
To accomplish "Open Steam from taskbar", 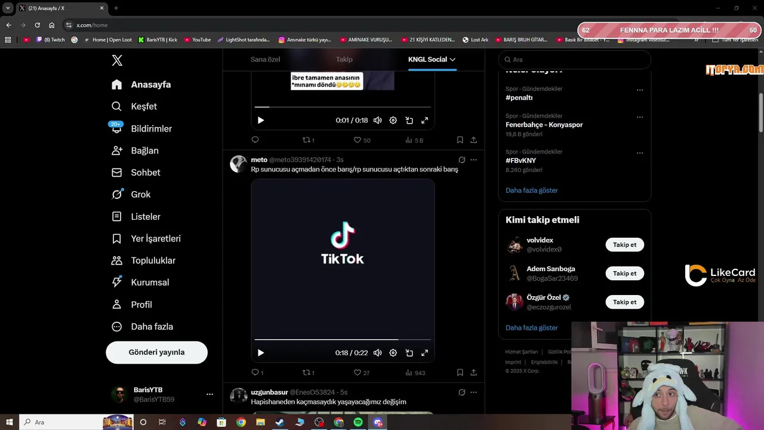I will click(x=280, y=422).
